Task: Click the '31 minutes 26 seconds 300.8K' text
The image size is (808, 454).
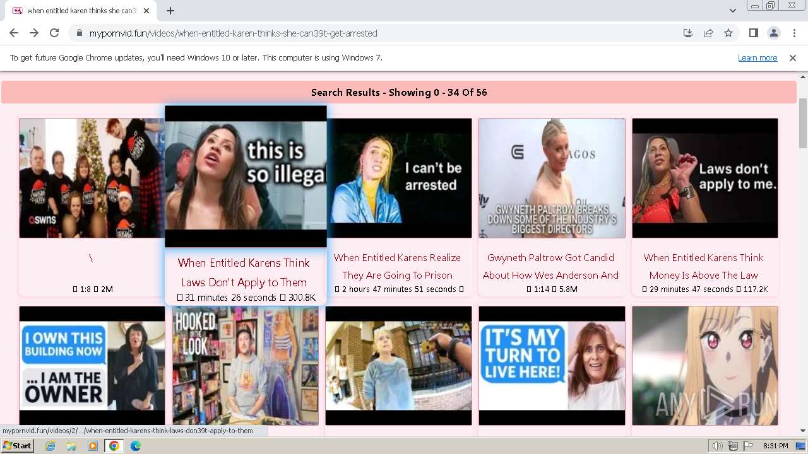Action: (246, 297)
